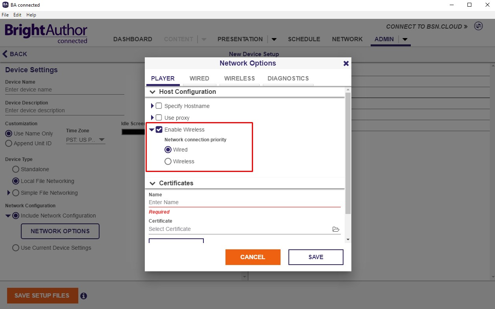Check the Use proxy checkbox
Image resolution: width=495 pixels, height=309 pixels.
tap(159, 118)
